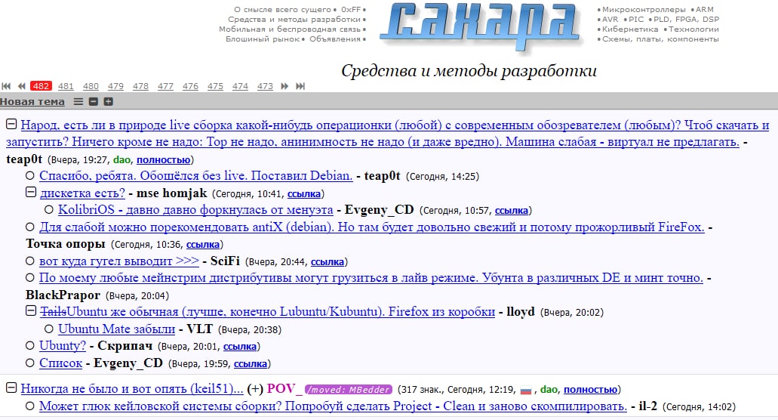
Task: Go to page 479
Action: pyautogui.click(x=115, y=86)
